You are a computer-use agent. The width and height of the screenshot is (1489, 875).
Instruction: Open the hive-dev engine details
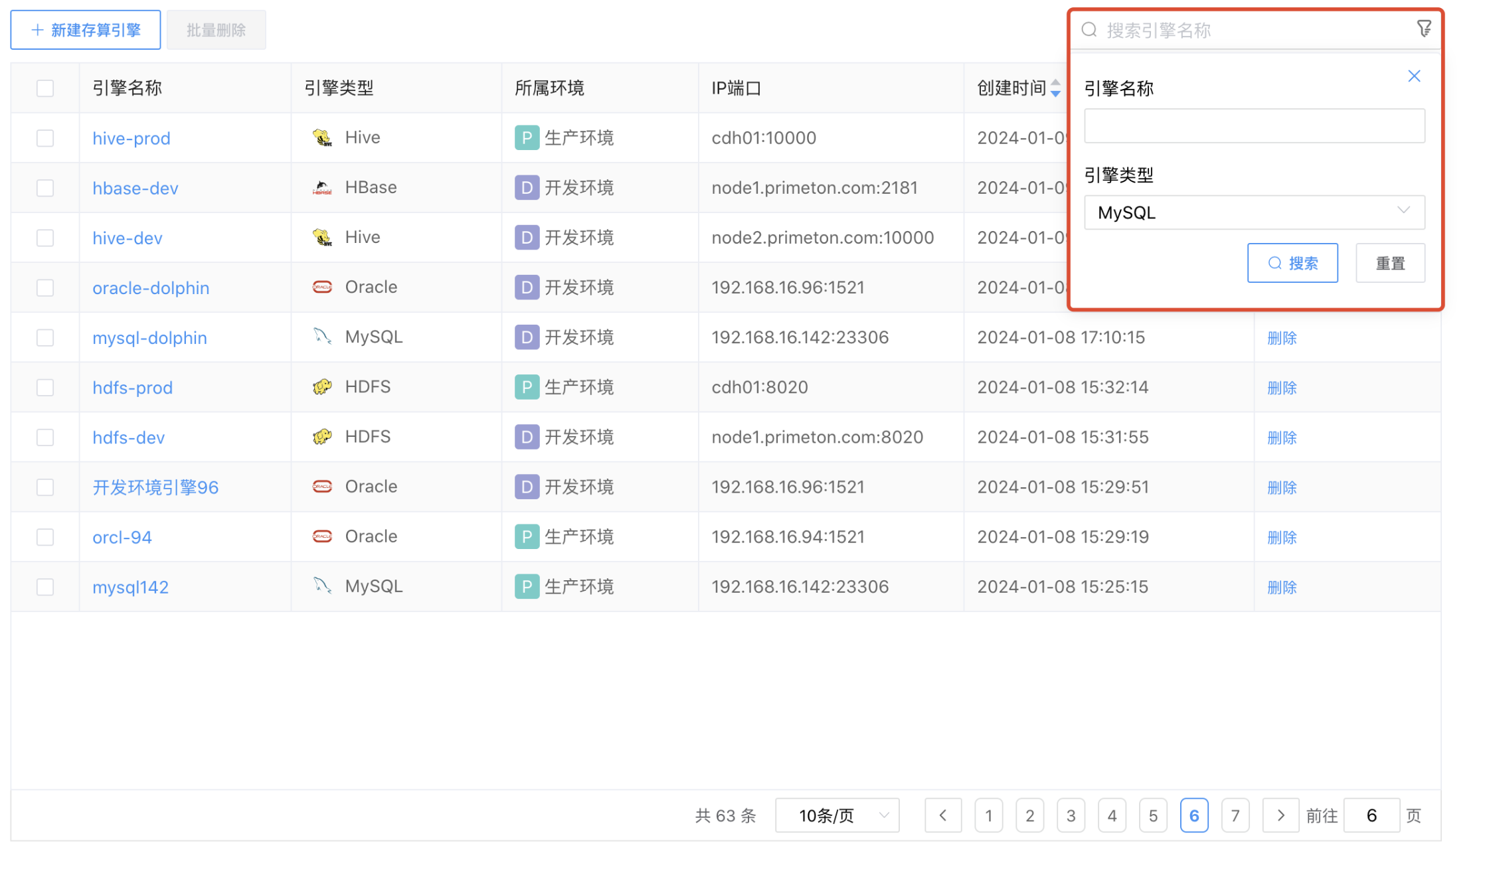click(127, 237)
